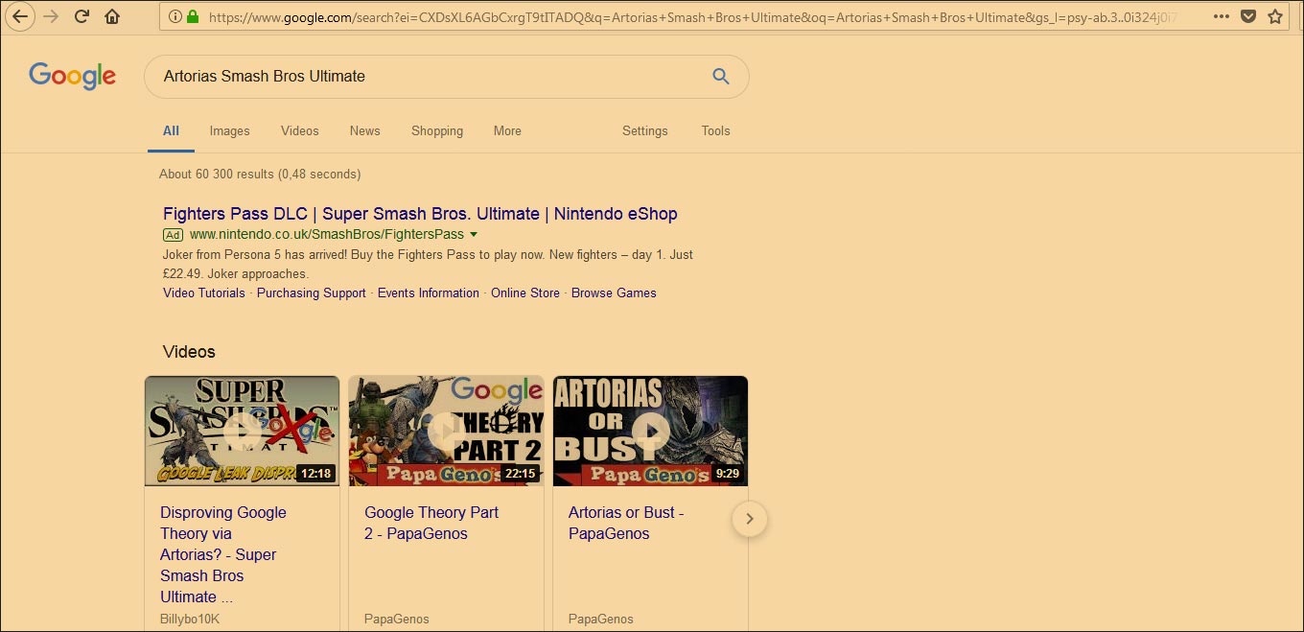The height and width of the screenshot is (632, 1304).
Task: Open the More search categories dropdown
Action: pos(507,130)
